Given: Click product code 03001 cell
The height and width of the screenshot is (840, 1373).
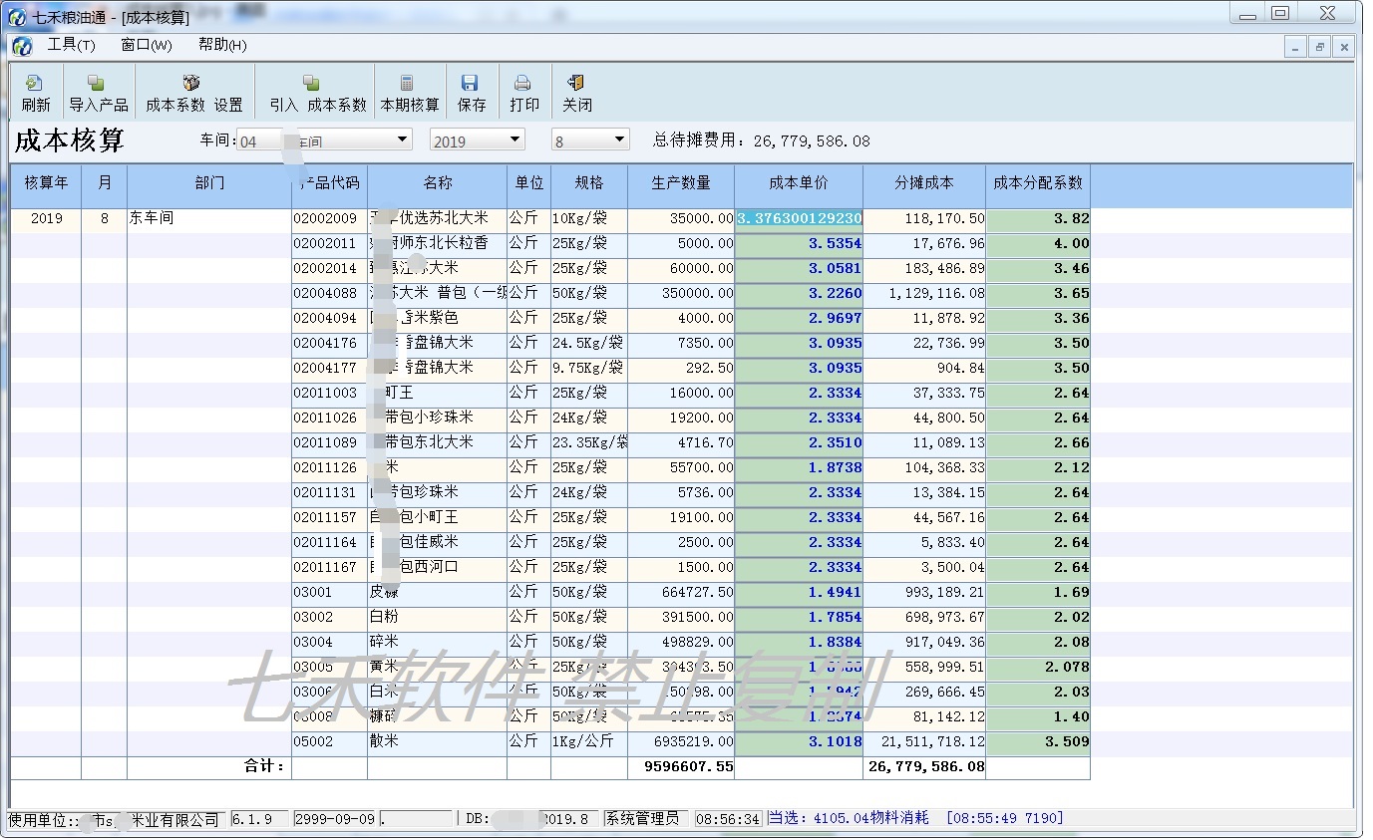Looking at the screenshot, I should (x=329, y=592).
